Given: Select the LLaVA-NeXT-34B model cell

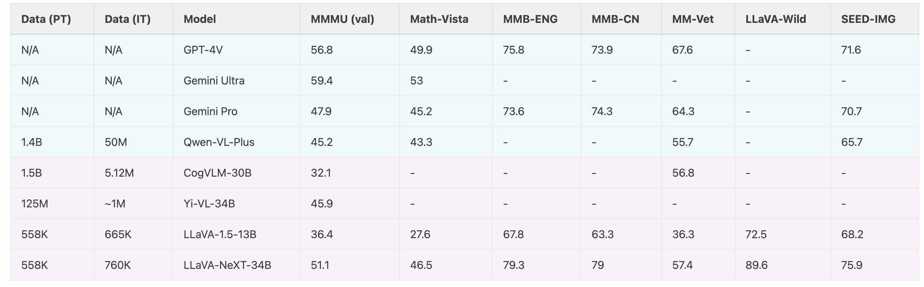Looking at the screenshot, I should click(x=228, y=265).
